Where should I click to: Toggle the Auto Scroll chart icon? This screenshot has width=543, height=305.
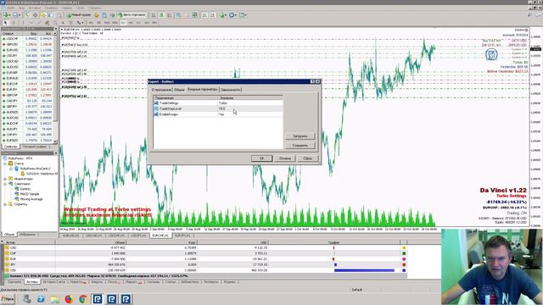coord(204,15)
